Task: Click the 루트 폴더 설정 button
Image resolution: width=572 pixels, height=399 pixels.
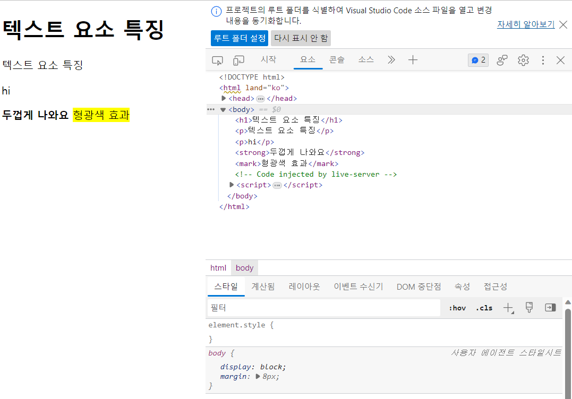Action: [240, 38]
